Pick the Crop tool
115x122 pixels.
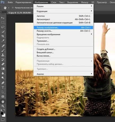pos(3,36)
